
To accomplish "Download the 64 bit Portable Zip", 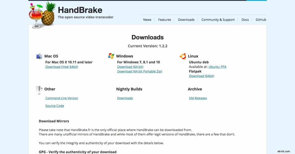I will click(139, 72).
